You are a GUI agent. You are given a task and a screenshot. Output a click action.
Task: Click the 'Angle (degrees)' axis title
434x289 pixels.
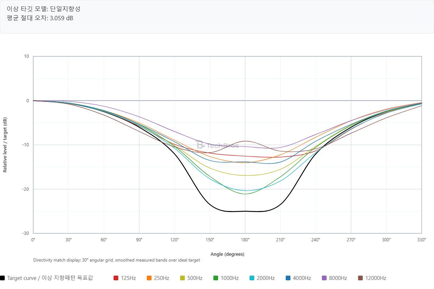click(227, 254)
